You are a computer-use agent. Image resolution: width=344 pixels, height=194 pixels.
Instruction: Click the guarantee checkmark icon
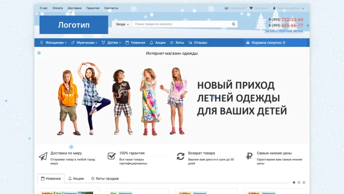point(111,156)
